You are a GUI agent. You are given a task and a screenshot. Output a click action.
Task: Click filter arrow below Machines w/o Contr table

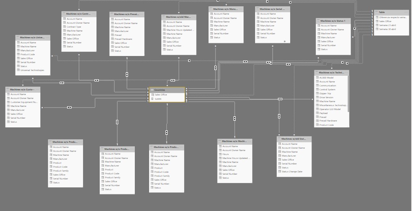tap(97, 80)
